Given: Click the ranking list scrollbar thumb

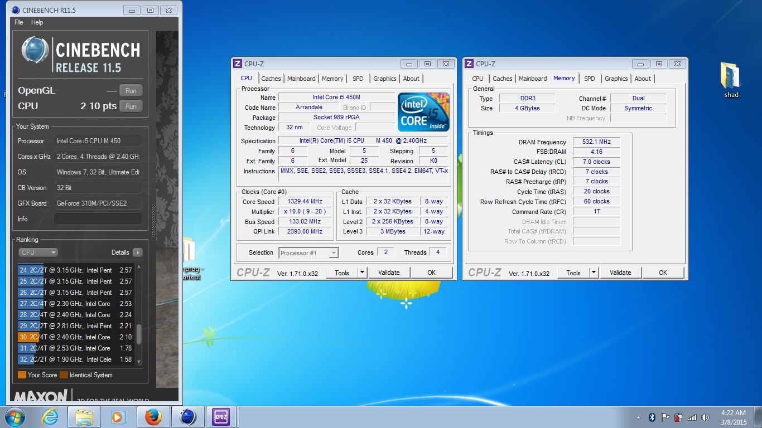Looking at the screenshot, I should pos(139,334).
